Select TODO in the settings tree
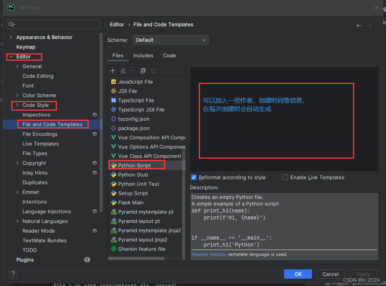The height and width of the screenshot is (286, 386). [x=29, y=250]
